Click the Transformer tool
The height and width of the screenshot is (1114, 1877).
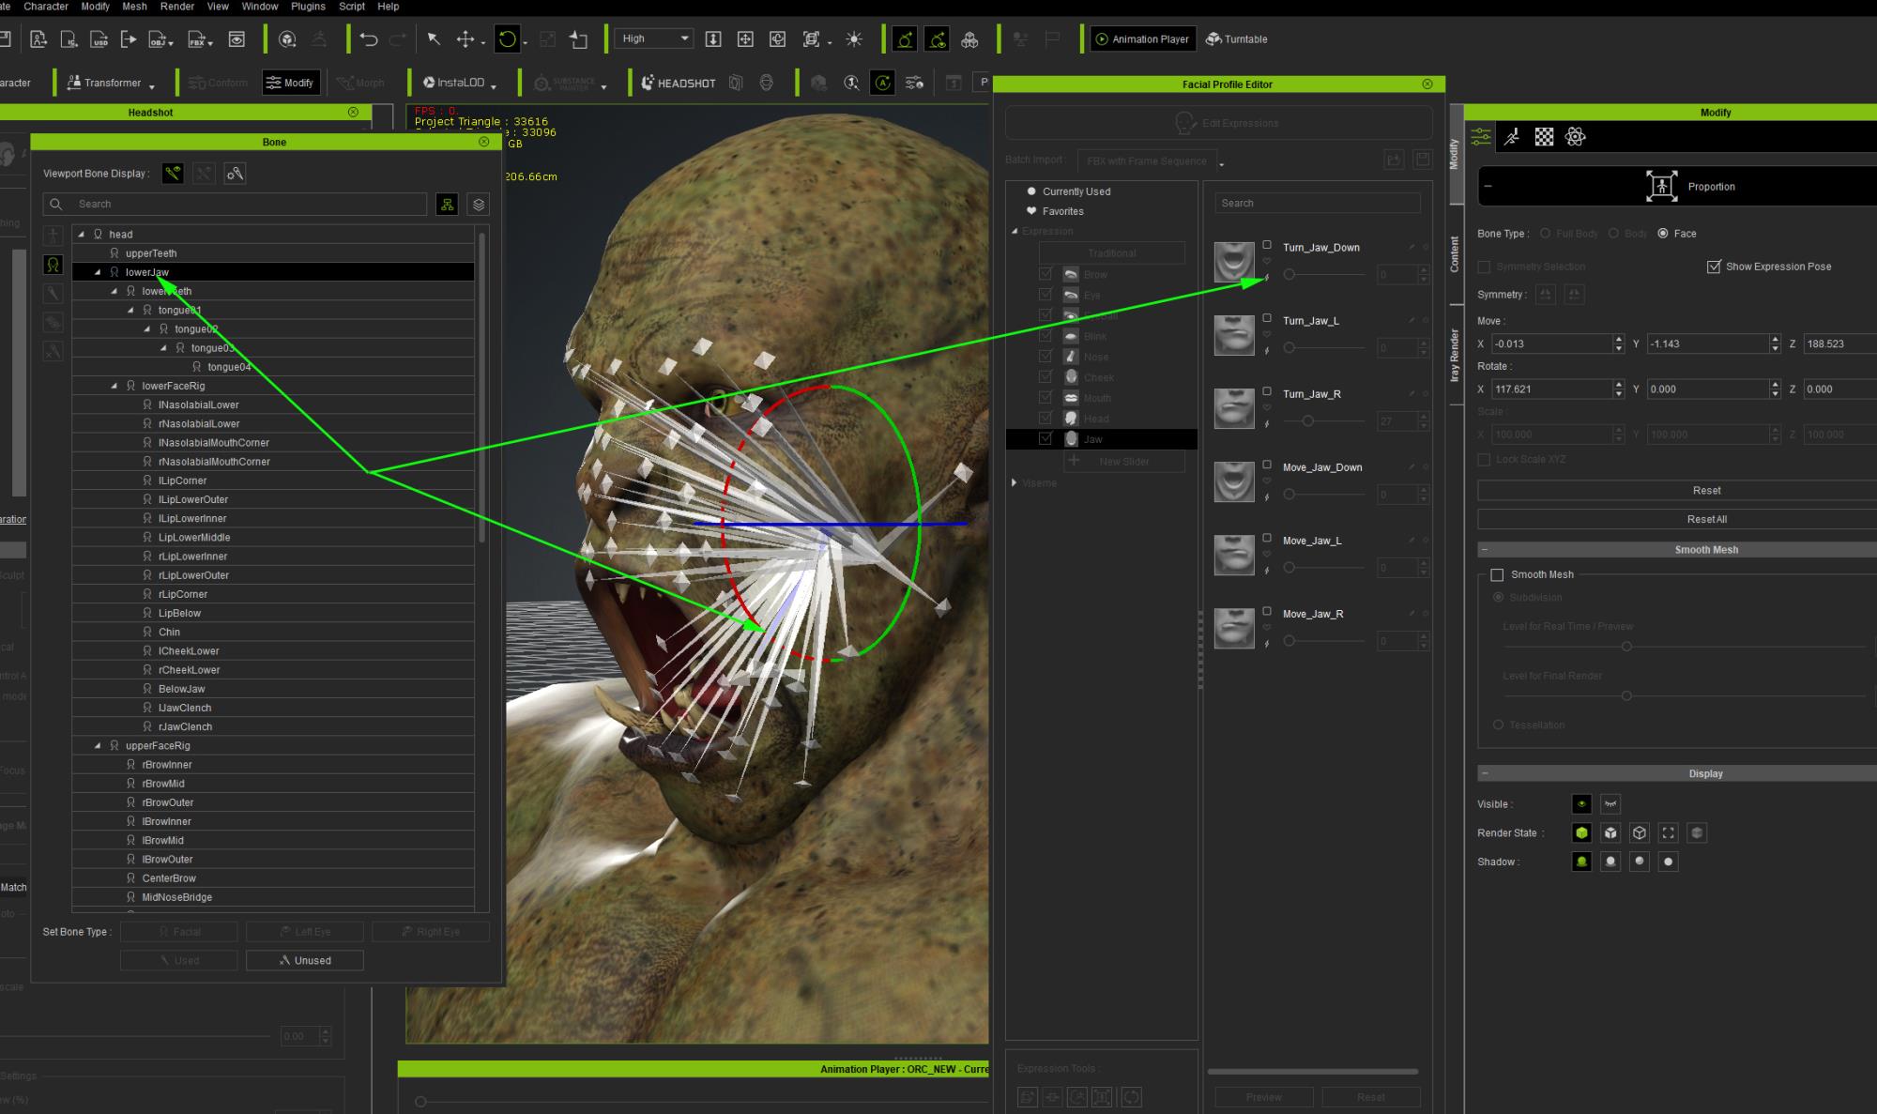pyautogui.click(x=104, y=83)
